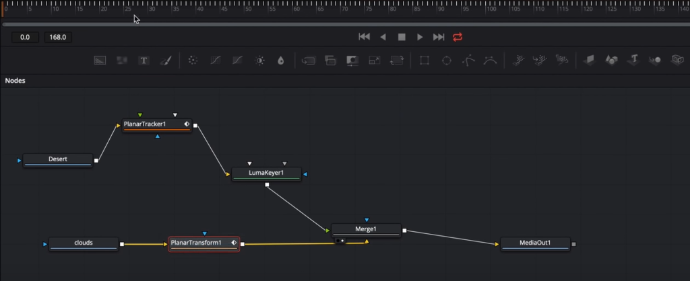Add a Channel Booleans node

click(330, 61)
